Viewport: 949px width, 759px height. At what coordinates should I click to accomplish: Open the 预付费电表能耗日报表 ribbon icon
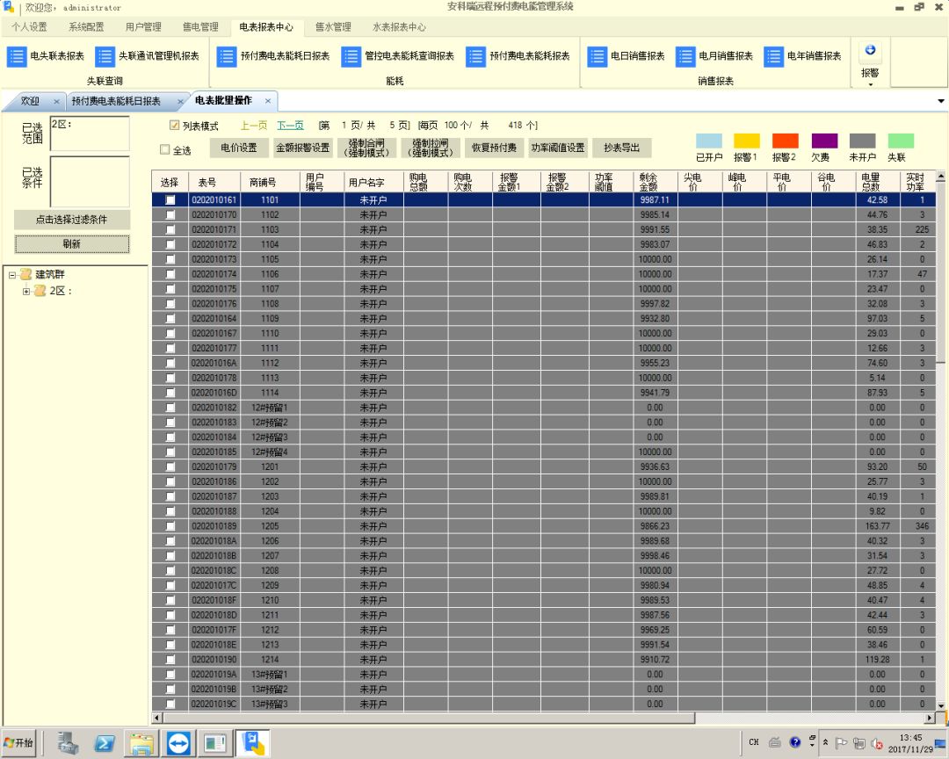click(x=227, y=56)
